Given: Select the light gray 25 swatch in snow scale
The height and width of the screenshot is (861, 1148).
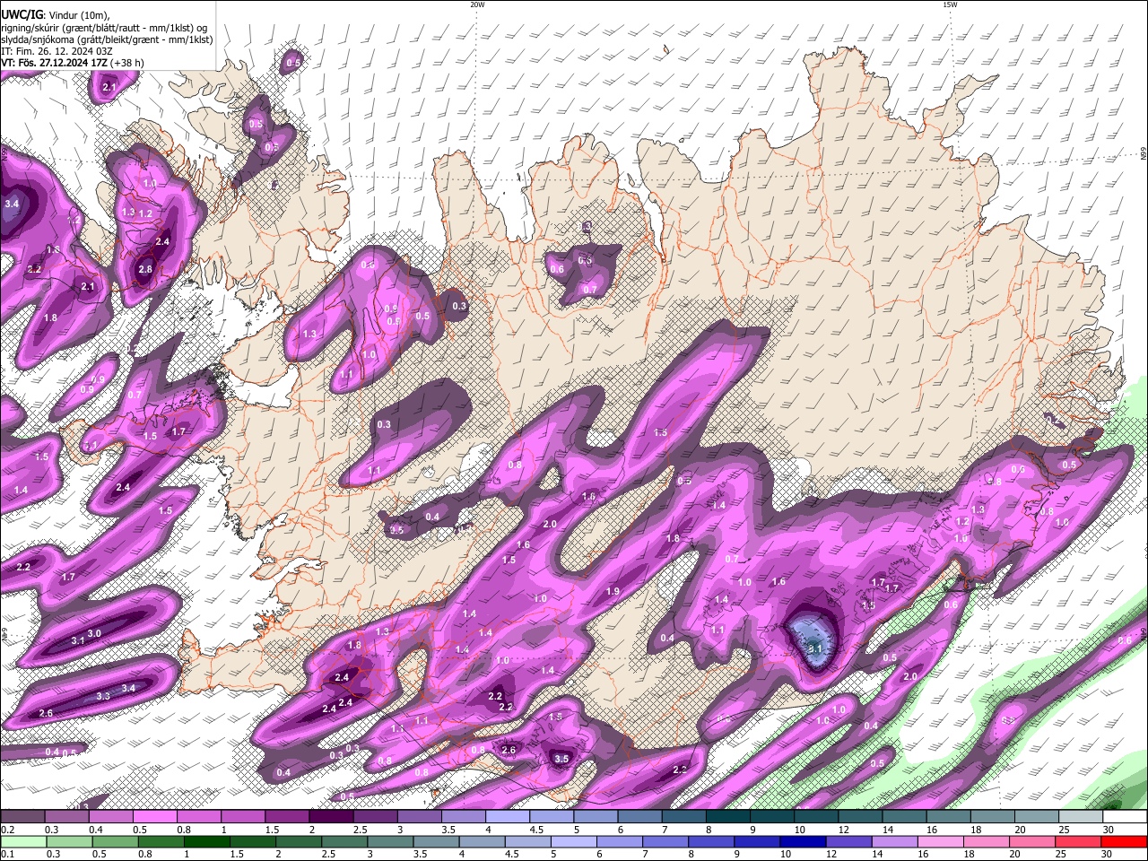Looking at the screenshot, I should pos(1081,816).
